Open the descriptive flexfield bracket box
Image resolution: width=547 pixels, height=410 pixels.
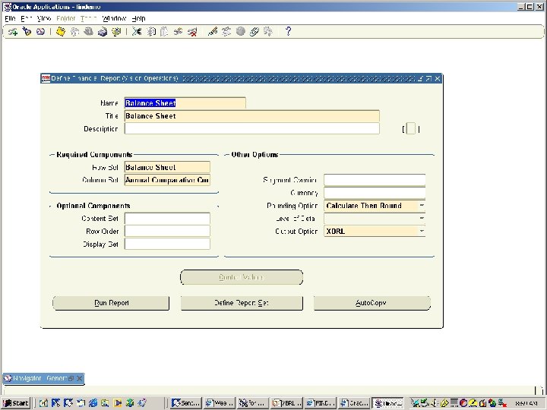[x=411, y=128]
